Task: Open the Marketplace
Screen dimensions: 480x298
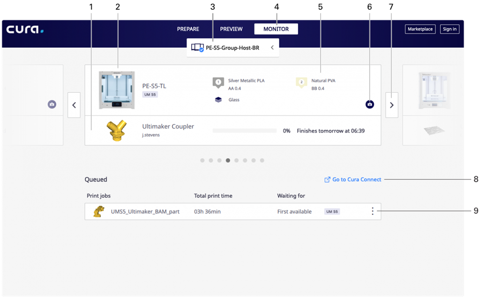Action: [420, 29]
